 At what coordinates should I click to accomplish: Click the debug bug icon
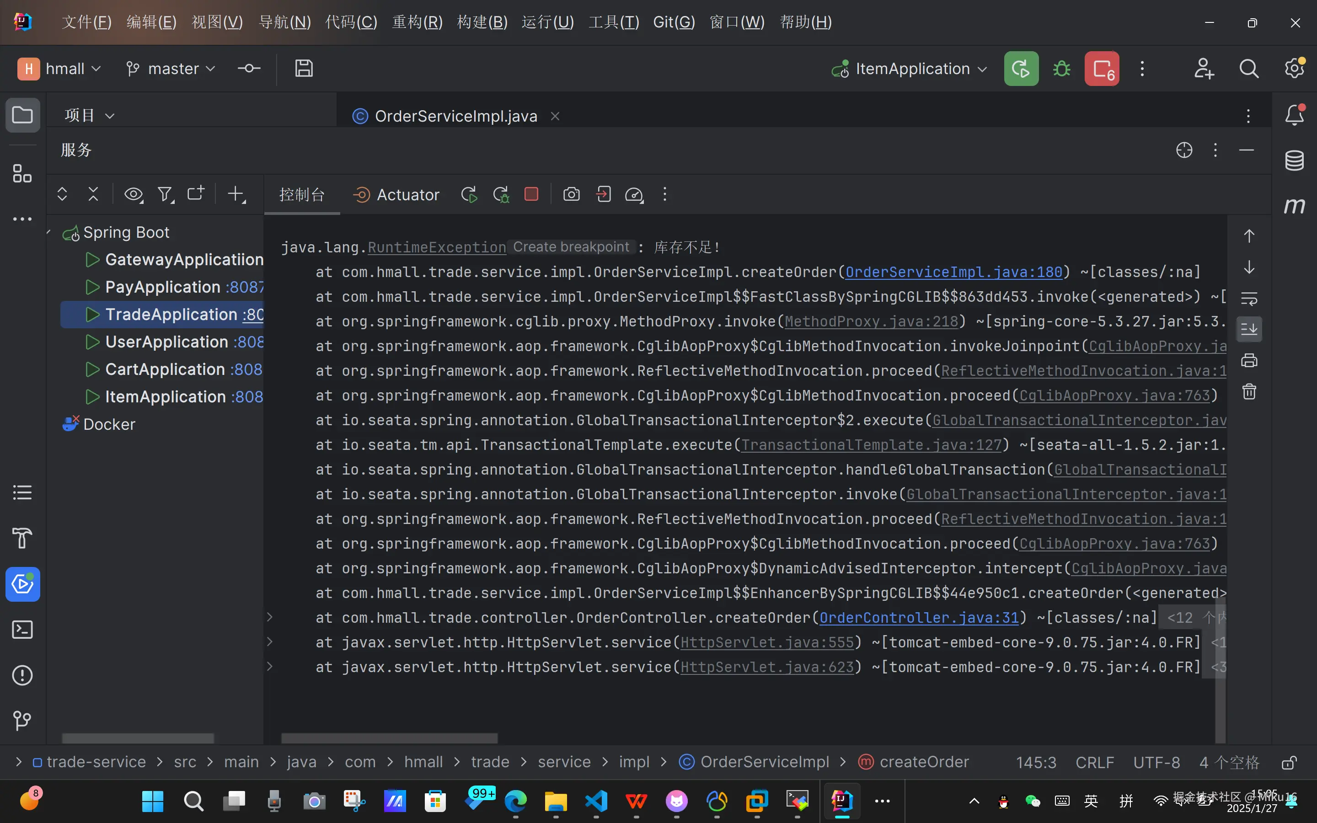coord(1061,69)
